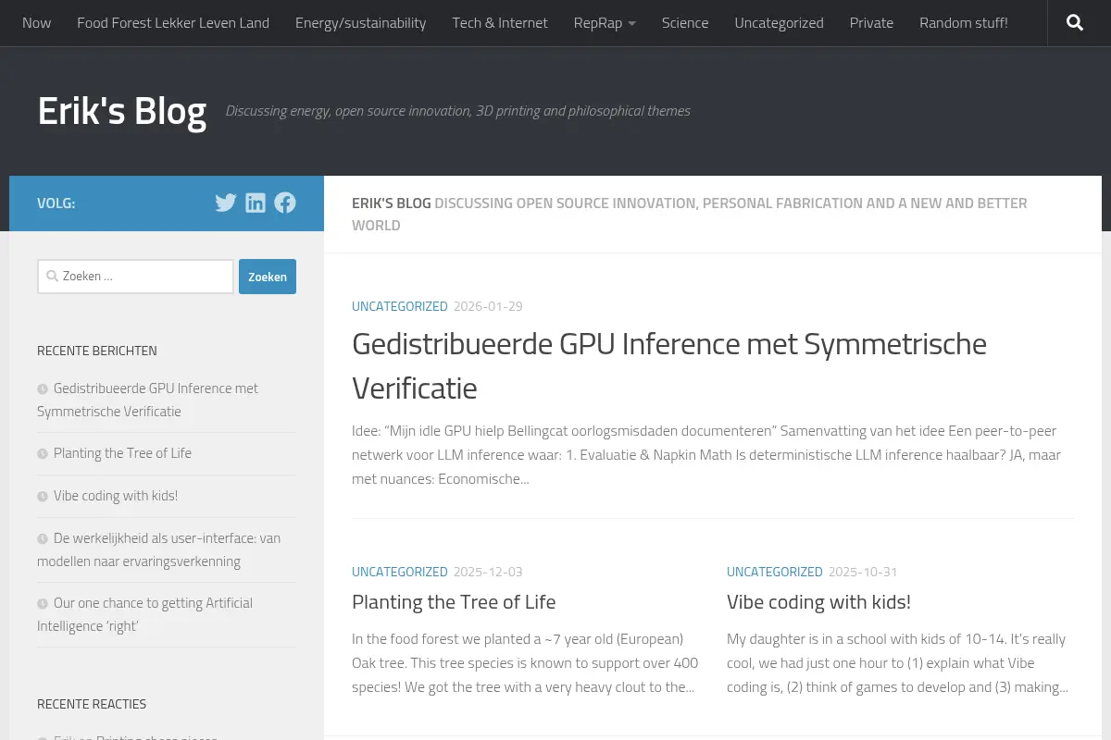Open Food Forest Lekker Leven Land menu

[173, 23]
